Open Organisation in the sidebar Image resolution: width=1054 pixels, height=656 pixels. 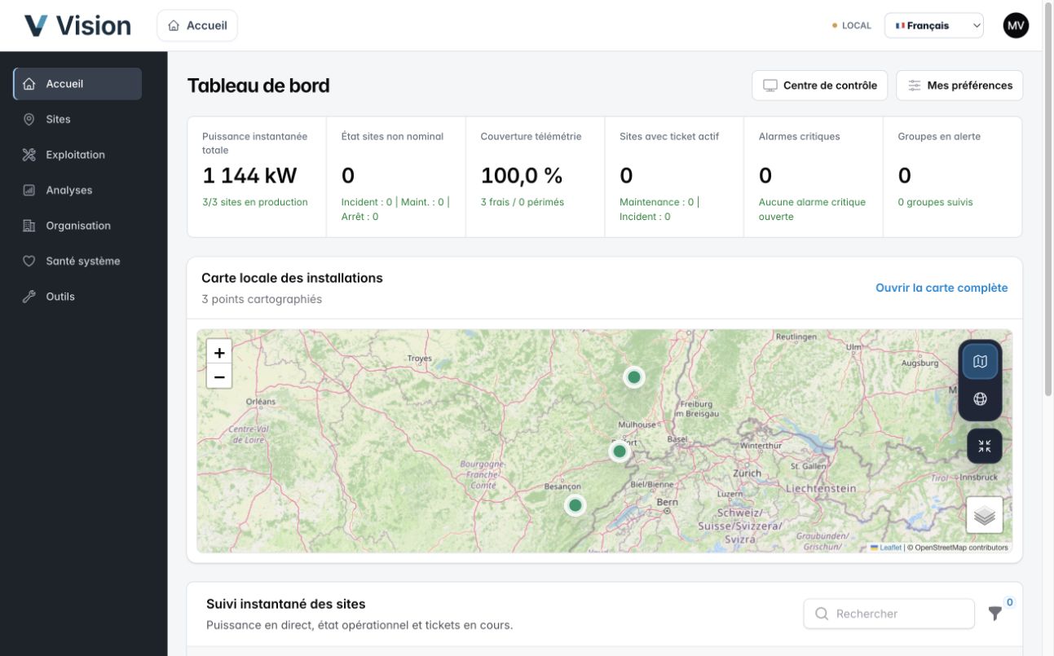(77, 226)
